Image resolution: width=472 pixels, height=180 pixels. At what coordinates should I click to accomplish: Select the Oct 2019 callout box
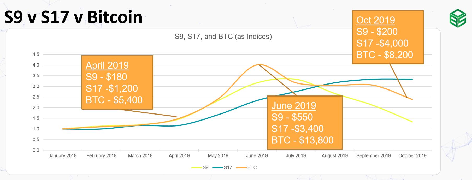388,37
